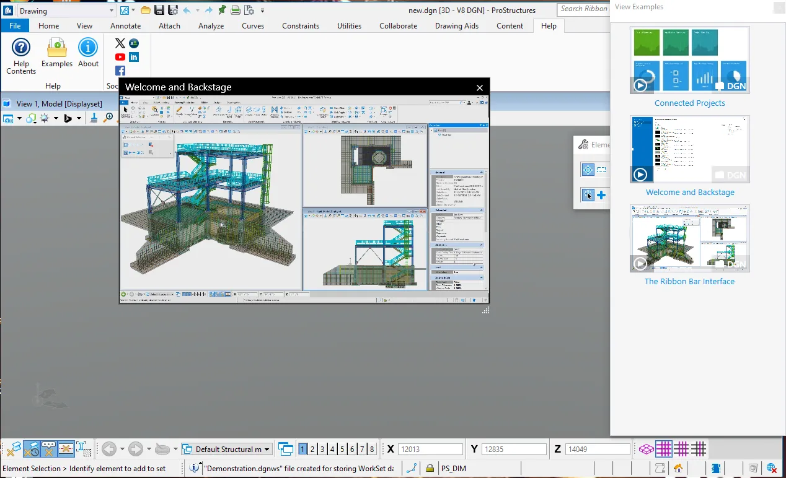Click the LinkedIn social icon
This screenshot has width=786, height=478.
[x=134, y=57]
